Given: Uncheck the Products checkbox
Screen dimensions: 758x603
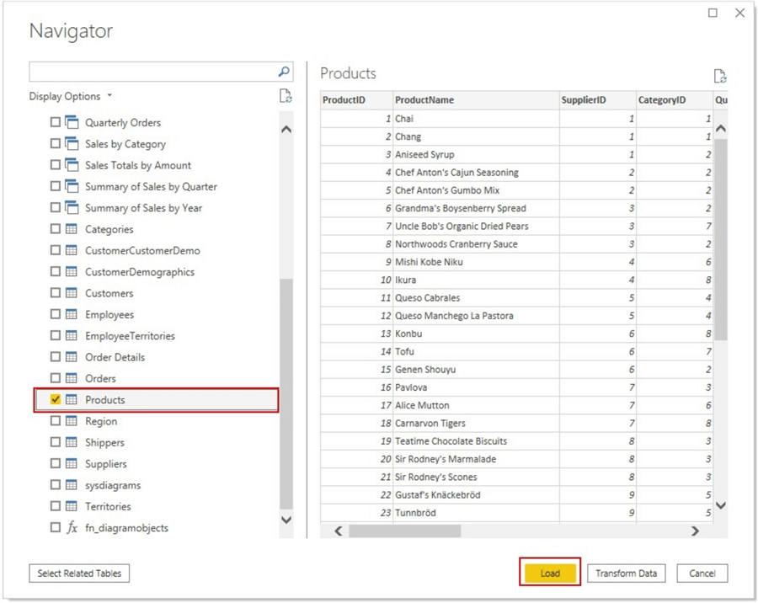Looking at the screenshot, I should [56, 400].
